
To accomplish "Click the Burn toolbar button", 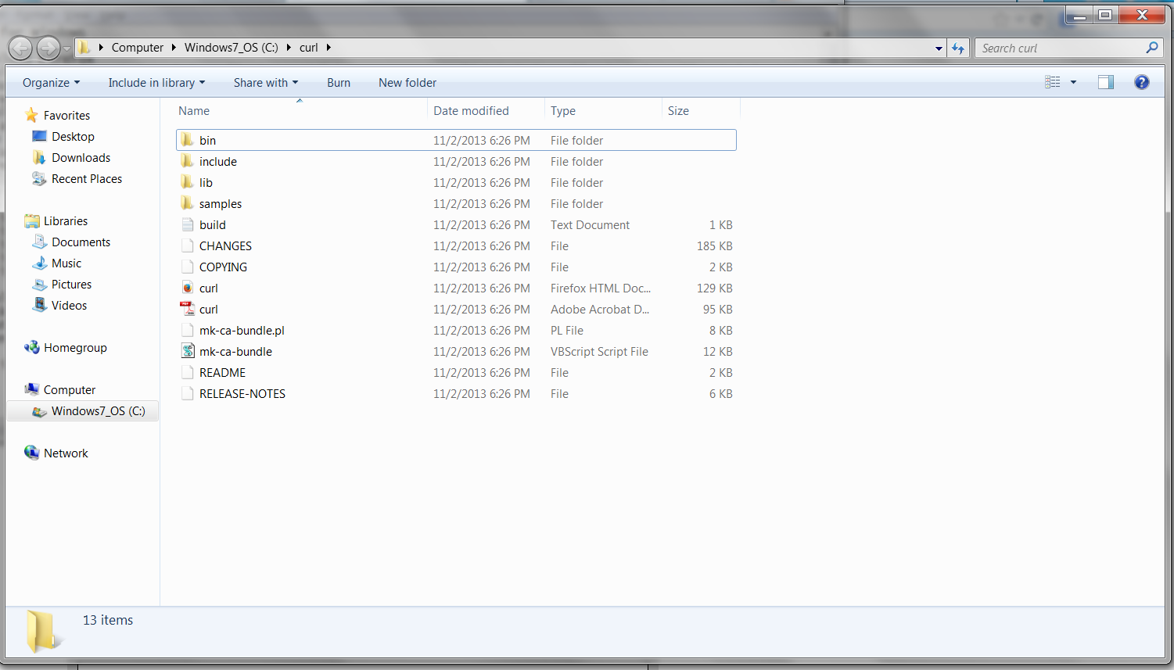I will 339,83.
